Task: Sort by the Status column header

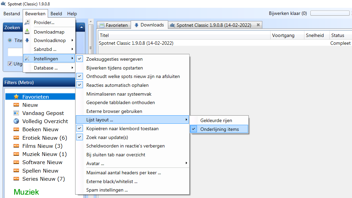Action: pyautogui.click(x=340, y=35)
